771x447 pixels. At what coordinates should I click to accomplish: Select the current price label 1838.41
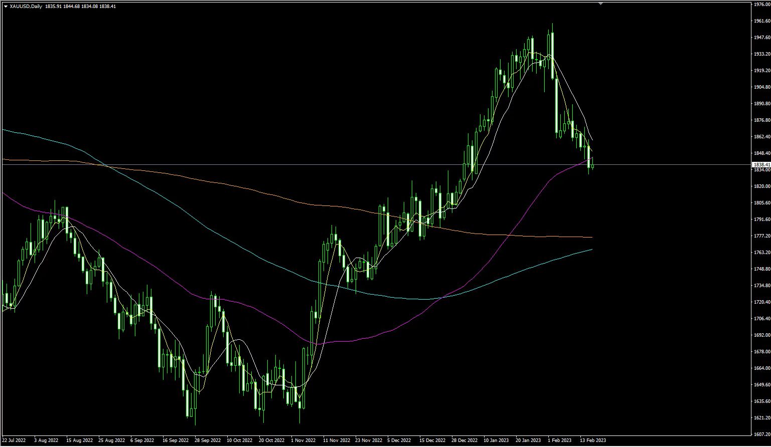[761, 164]
